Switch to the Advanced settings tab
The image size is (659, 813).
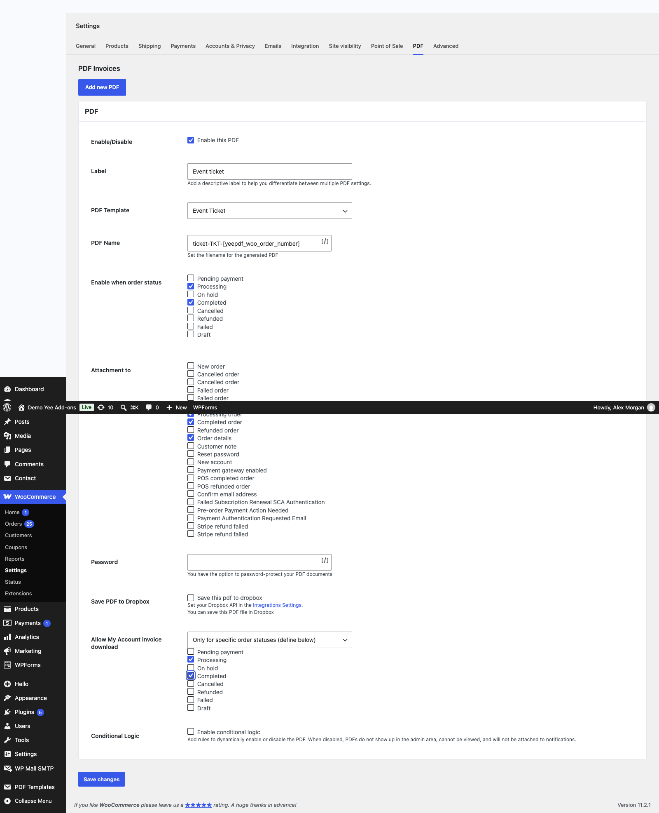pos(446,46)
